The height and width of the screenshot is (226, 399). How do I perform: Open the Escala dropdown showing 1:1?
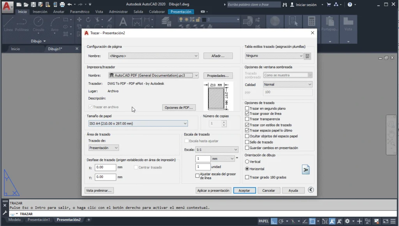235,149
